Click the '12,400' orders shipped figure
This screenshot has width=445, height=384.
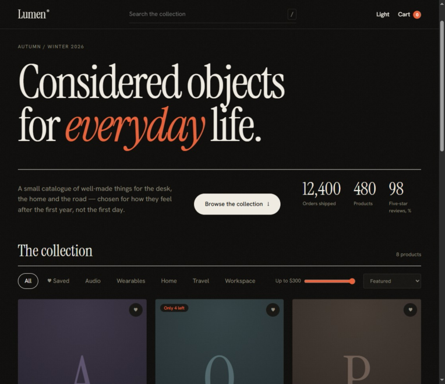click(322, 189)
